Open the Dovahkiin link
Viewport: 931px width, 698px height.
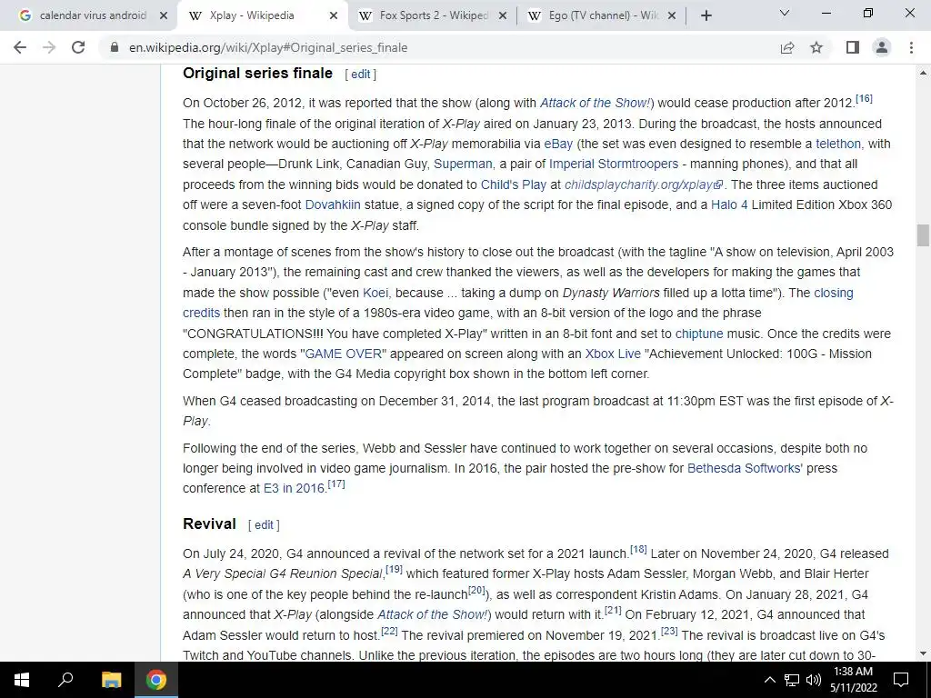pos(333,204)
